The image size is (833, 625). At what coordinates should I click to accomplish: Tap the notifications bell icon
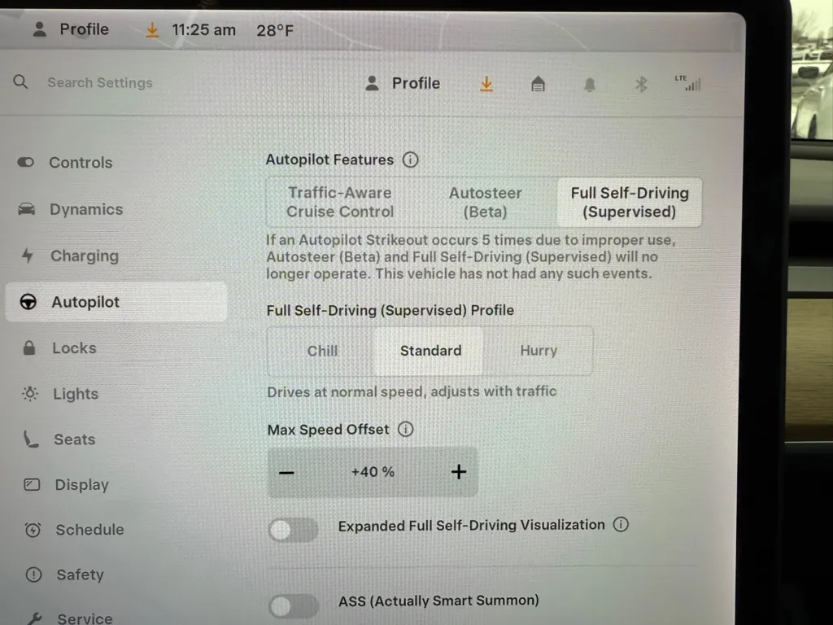[x=590, y=84]
